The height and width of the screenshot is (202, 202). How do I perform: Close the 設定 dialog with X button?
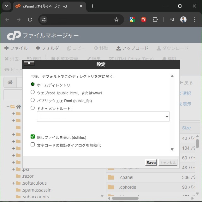tap(29, 63)
